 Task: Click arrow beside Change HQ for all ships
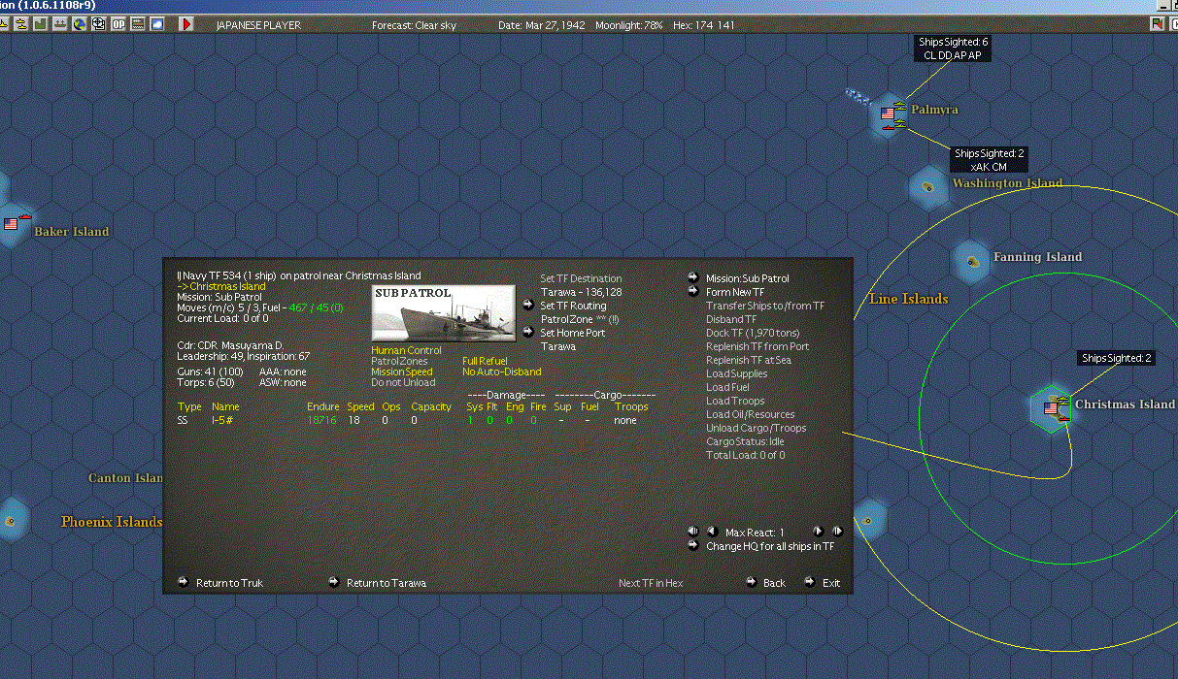pyautogui.click(x=692, y=545)
